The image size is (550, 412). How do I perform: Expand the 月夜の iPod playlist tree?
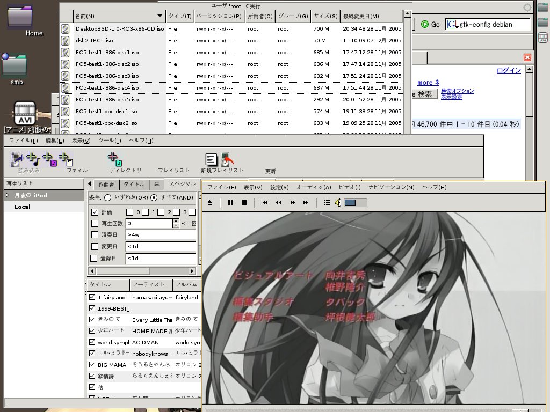click(8, 195)
